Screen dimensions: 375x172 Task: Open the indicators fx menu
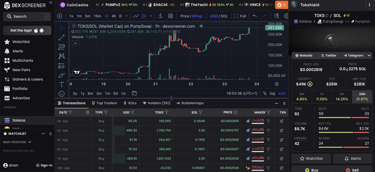pos(160,16)
